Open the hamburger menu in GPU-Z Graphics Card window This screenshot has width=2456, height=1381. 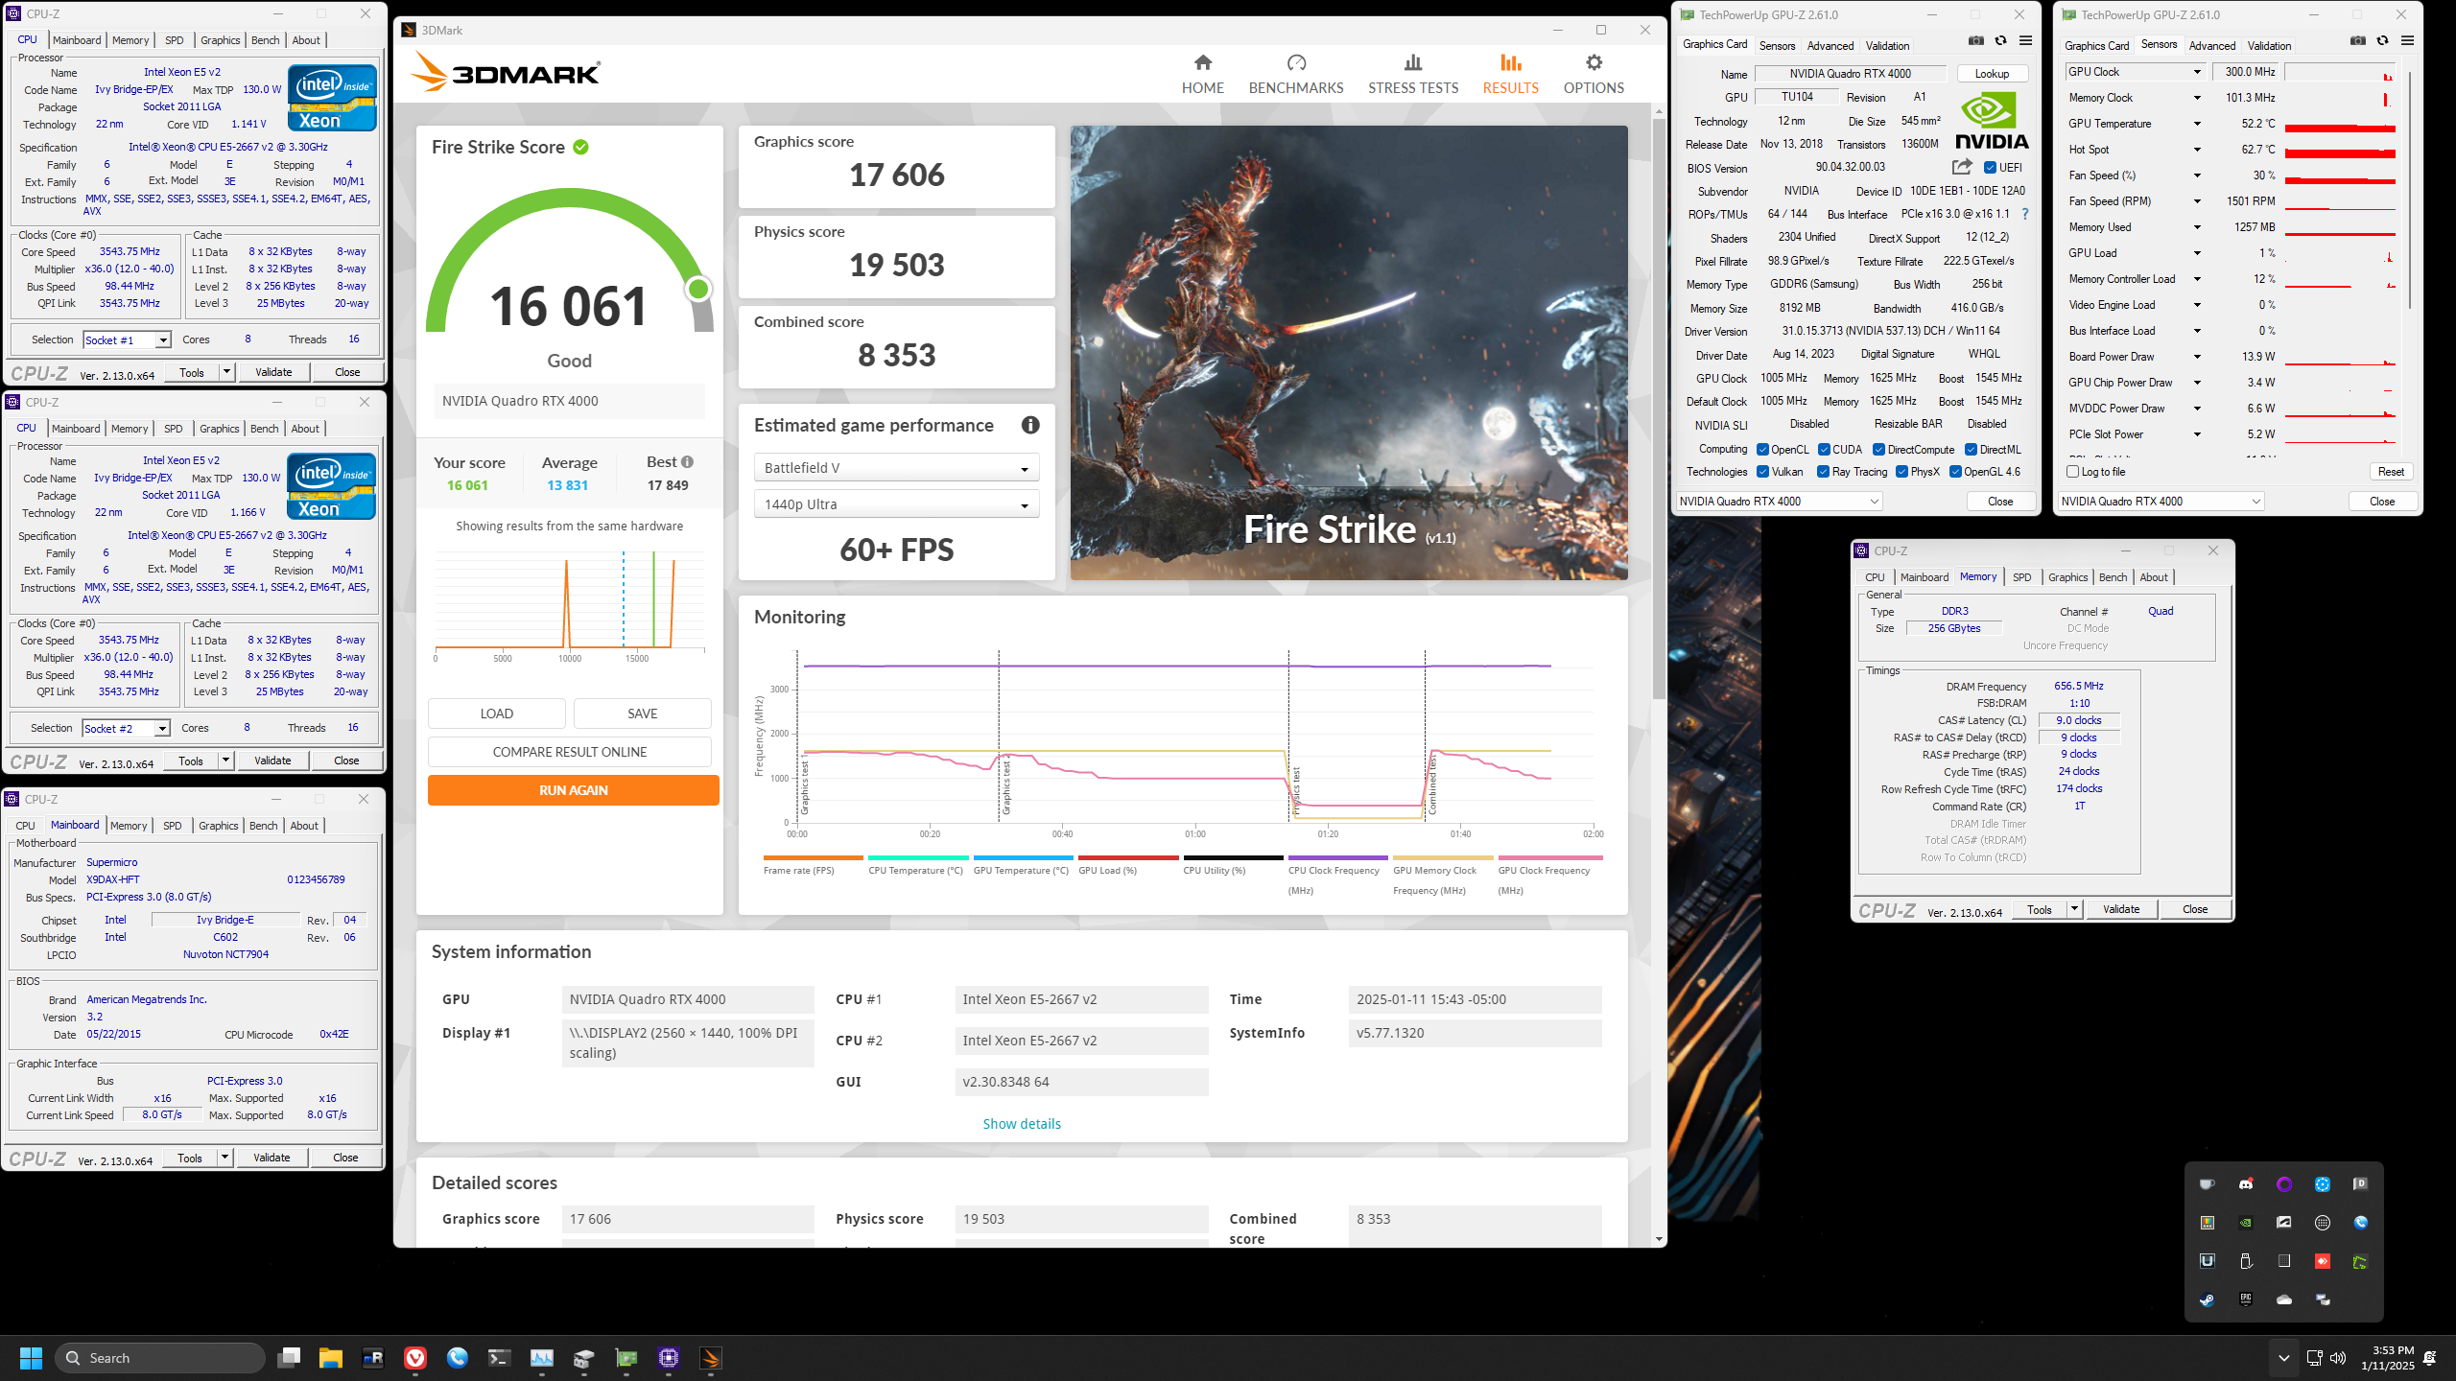(2025, 41)
